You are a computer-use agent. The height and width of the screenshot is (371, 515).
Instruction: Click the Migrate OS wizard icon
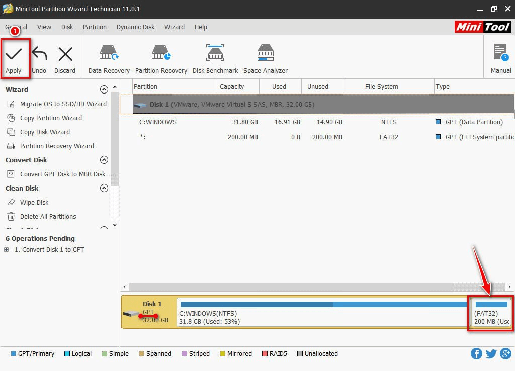(x=11, y=104)
